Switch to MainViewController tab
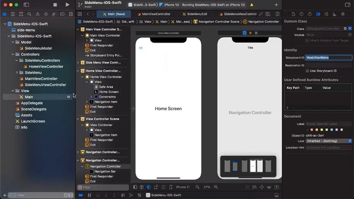Screen dimensions: 354x199 pyautogui.click(x=154, y=14)
